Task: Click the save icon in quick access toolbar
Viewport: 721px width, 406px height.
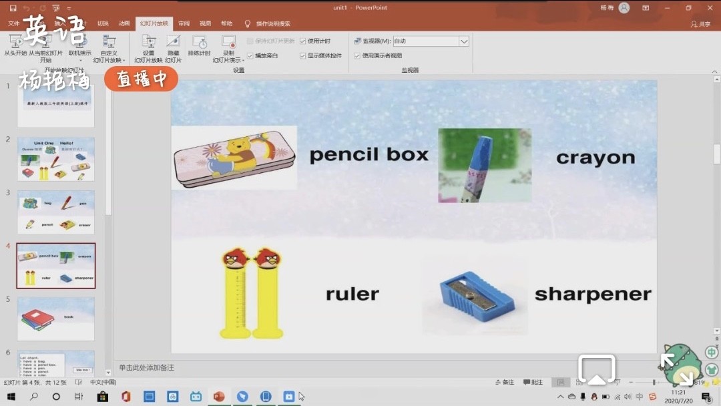Action: click(13, 8)
